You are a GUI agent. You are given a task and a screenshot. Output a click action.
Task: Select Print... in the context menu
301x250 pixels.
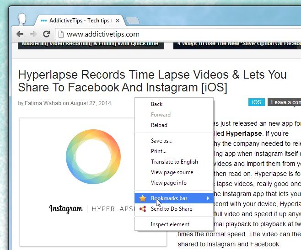click(x=174, y=151)
